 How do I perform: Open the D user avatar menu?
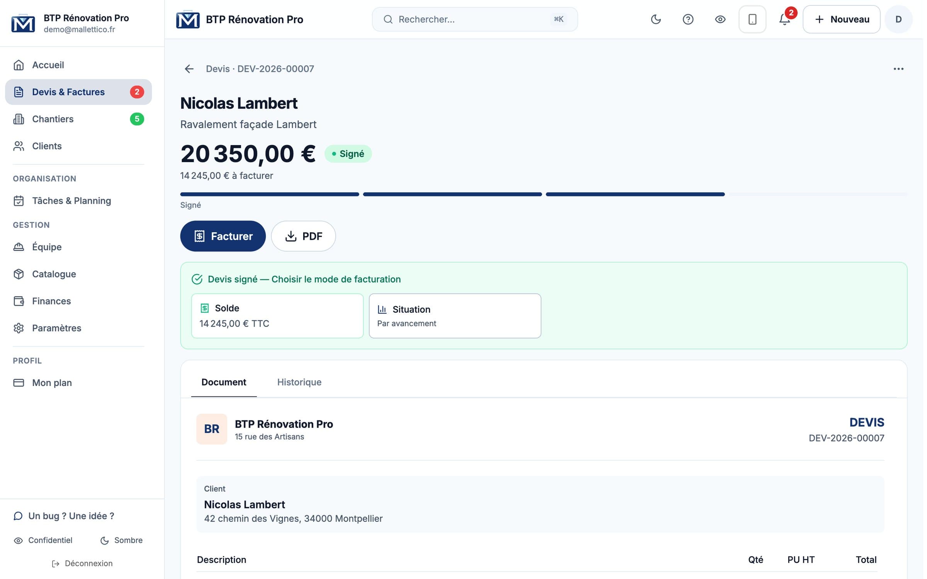(x=898, y=19)
